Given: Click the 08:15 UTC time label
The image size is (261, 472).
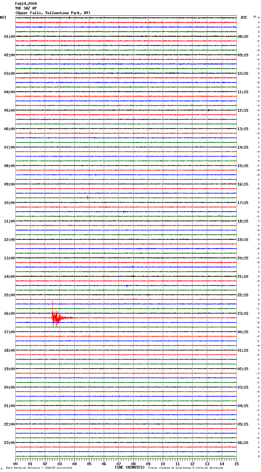Looking at the screenshot, I should (x=243, y=37).
